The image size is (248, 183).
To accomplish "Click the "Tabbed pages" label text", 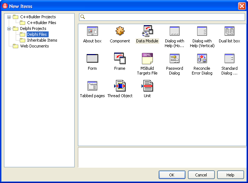I will 93,96.
